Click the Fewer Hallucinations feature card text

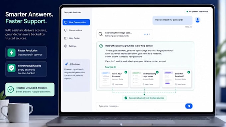coord(29,69)
